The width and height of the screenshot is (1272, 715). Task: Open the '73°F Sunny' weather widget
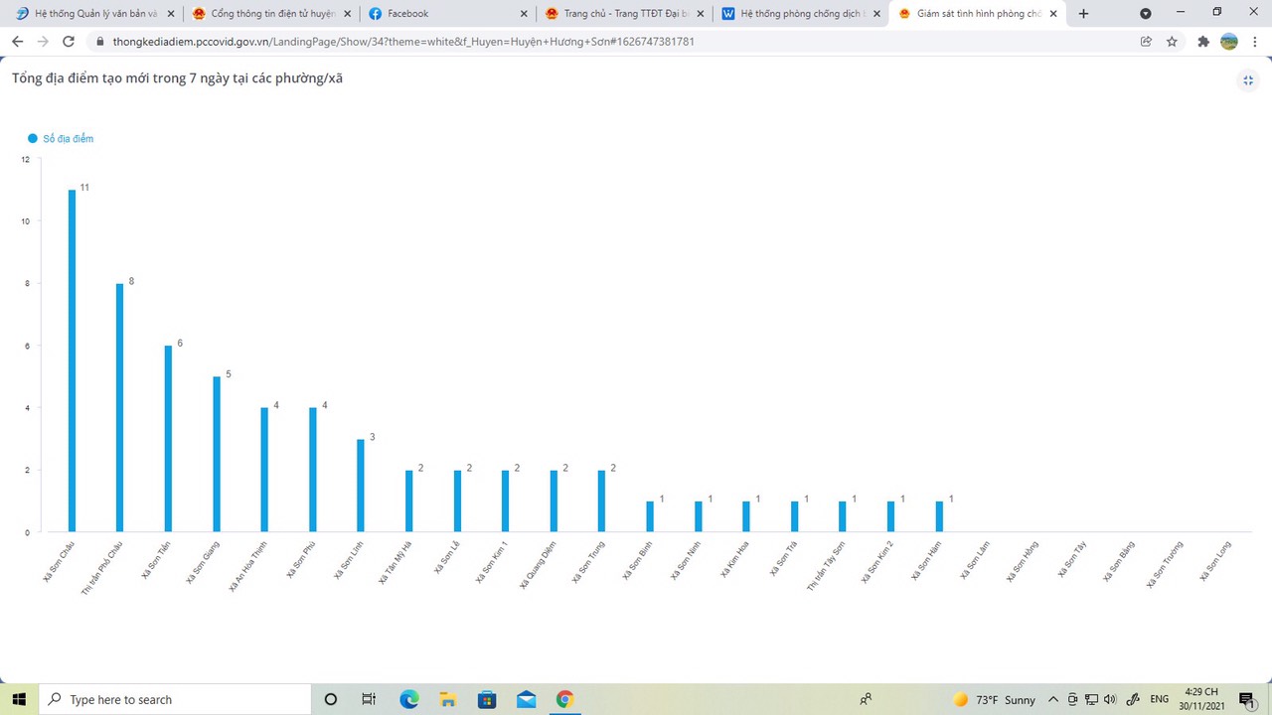(993, 699)
